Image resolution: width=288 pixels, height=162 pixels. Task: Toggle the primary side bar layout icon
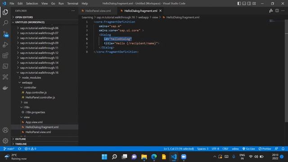[239, 4]
